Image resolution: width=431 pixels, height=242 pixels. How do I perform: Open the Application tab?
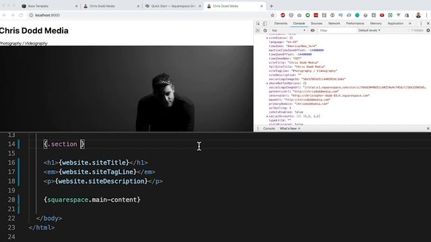click(395, 24)
